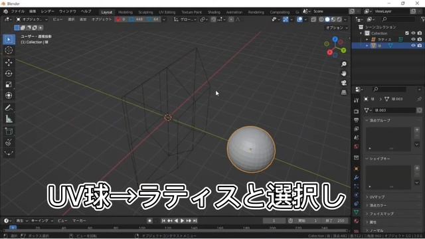The width and height of the screenshot is (425, 239).
Task: Open the orange Object properties tab
Action: 357,169
